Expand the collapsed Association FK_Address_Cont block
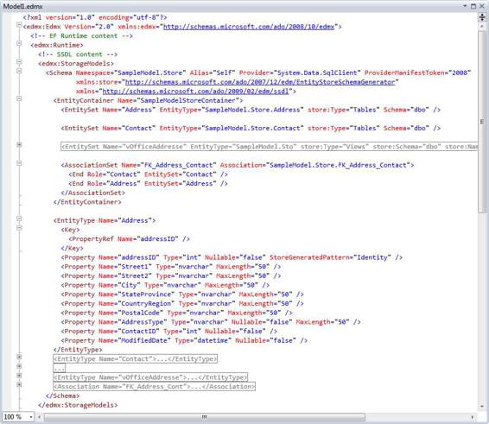489x424 pixels. (19, 385)
